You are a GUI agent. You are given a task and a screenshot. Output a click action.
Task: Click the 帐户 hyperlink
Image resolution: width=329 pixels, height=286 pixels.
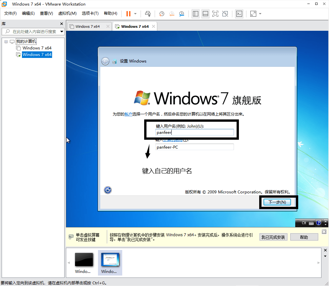(128, 114)
